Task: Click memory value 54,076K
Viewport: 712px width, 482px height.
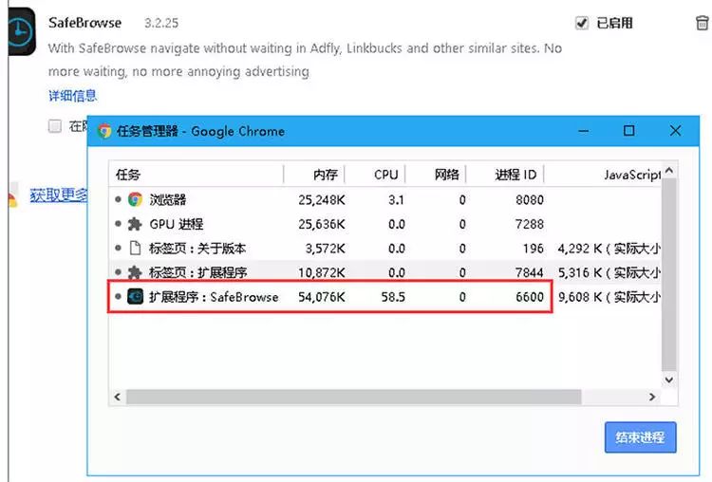Action: click(x=322, y=297)
